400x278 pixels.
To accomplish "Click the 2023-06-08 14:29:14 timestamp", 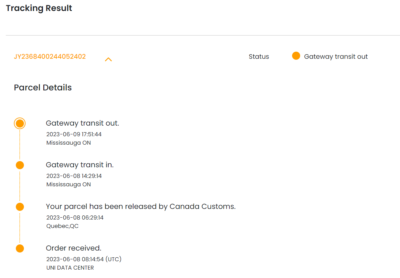I will (74, 176).
